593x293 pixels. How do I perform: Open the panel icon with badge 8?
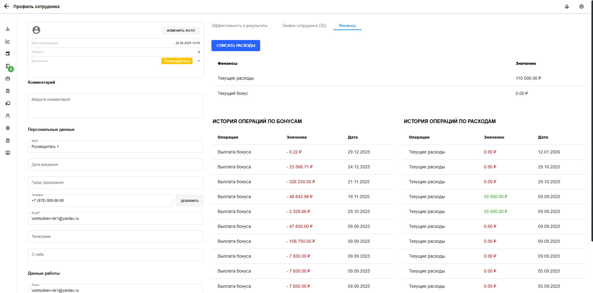[x=8, y=66]
